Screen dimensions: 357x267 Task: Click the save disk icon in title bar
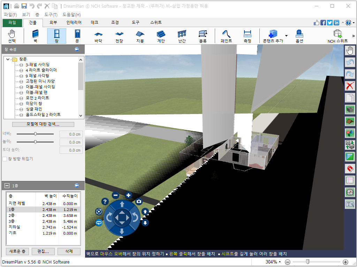tap(24, 6)
